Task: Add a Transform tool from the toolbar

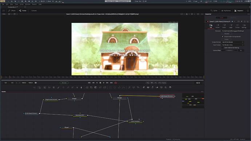Action: click(x=104, y=88)
